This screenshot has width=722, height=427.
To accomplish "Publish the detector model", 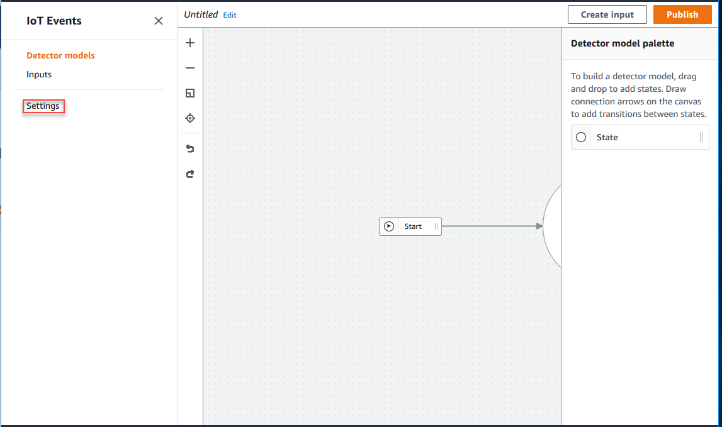I will [682, 14].
